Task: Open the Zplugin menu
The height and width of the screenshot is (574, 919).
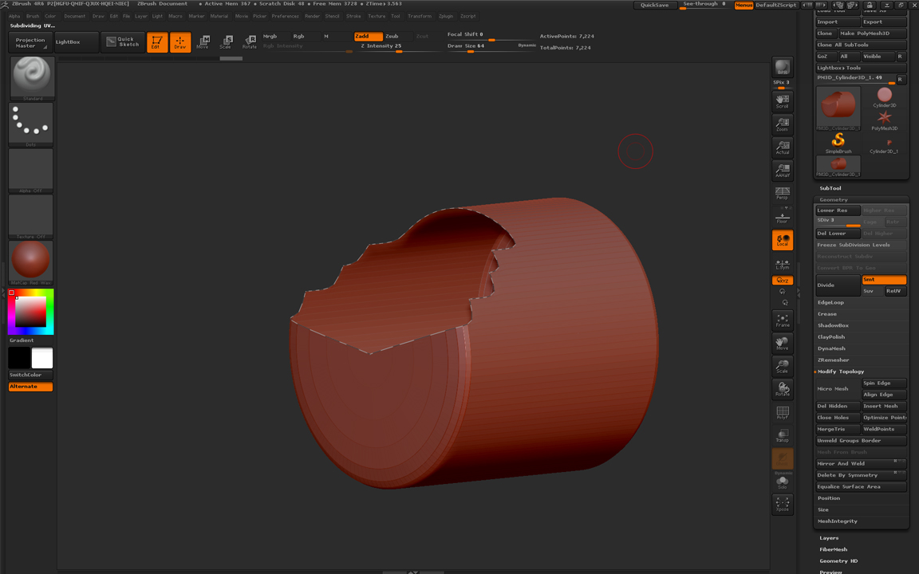Action: [x=445, y=17]
